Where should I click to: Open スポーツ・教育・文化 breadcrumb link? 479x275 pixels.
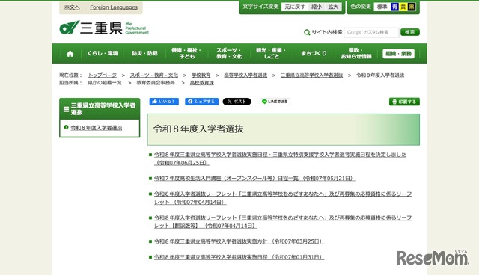154,75
